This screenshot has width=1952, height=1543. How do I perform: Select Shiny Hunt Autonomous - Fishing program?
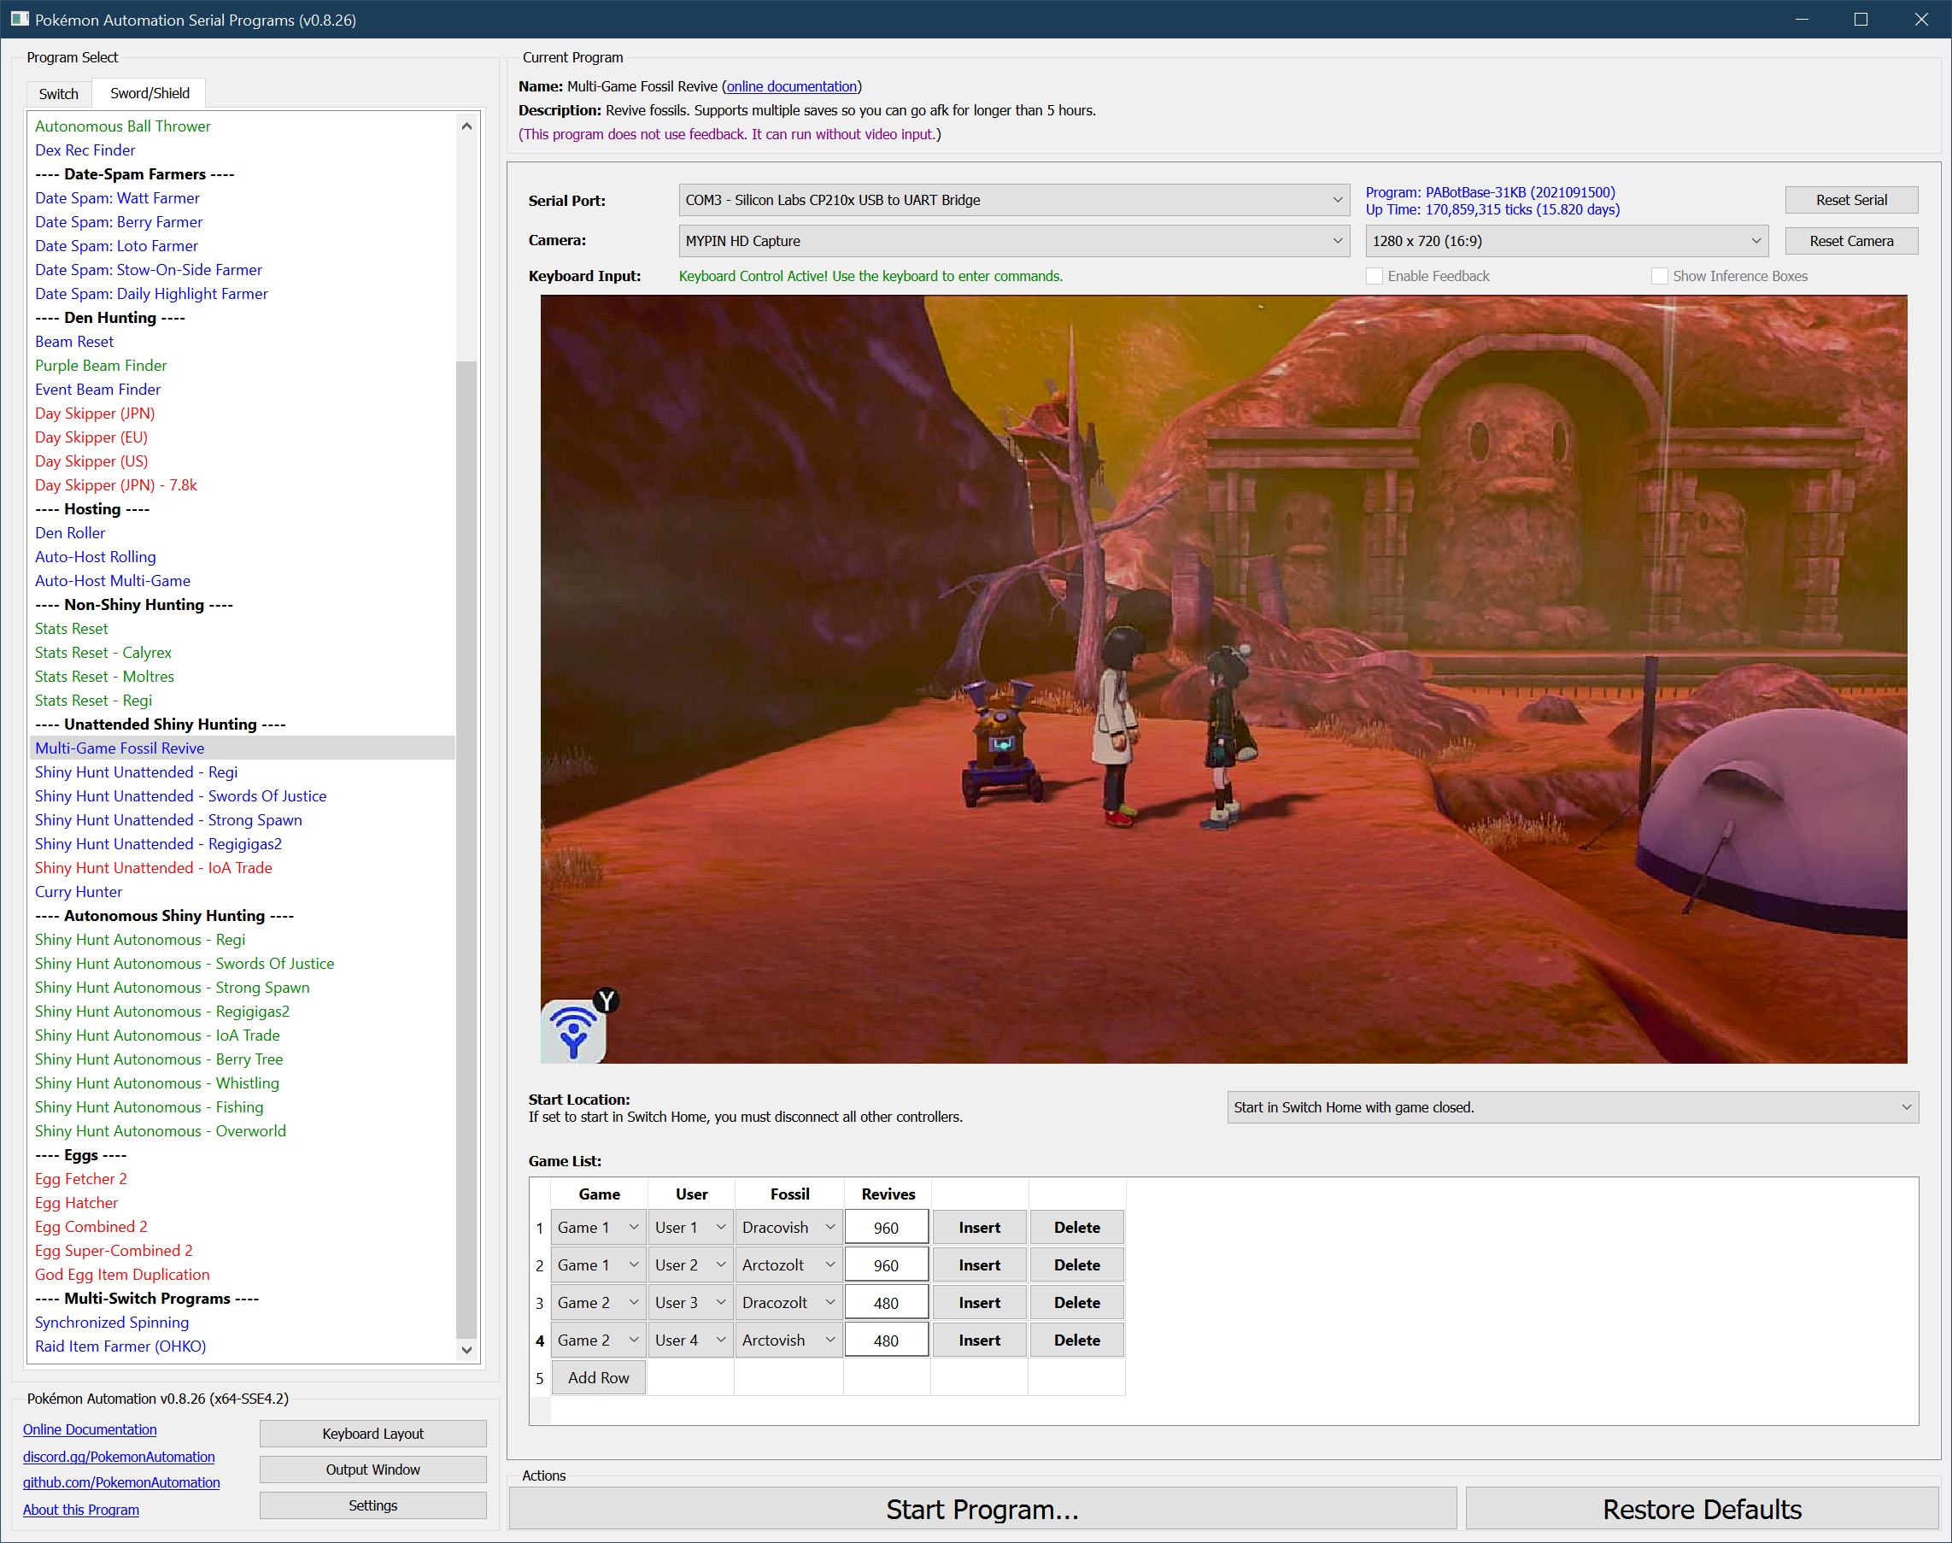pyautogui.click(x=149, y=1107)
